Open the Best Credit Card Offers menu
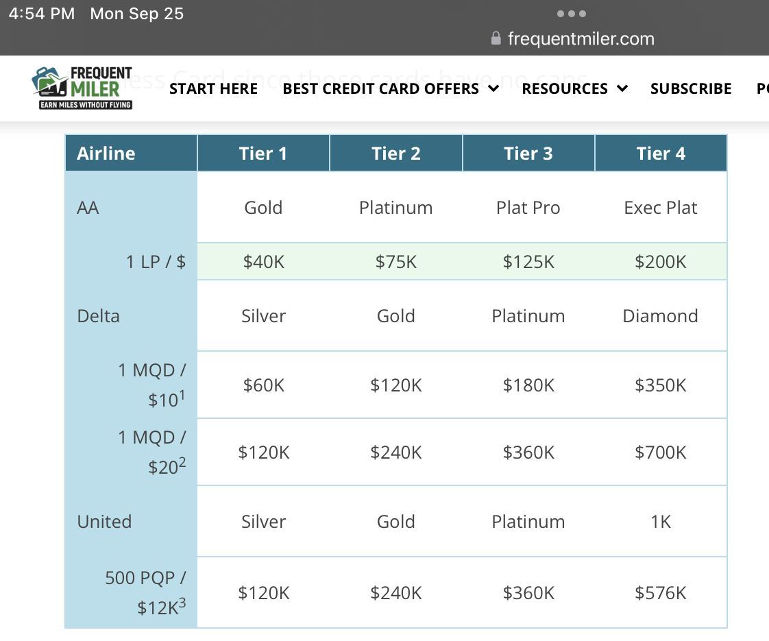The width and height of the screenshot is (769, 641). coord(380,88)
